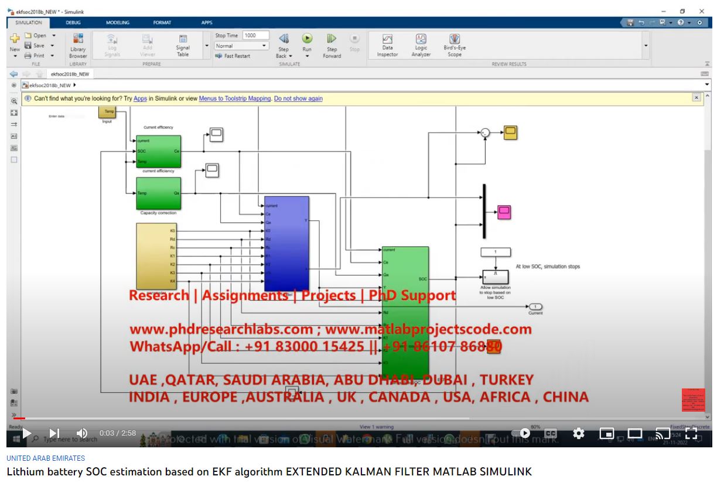Switch to the MODELING tab
The image size is (717, 483).
[x=118, y=23]
